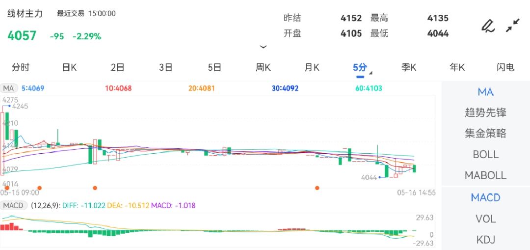Select the 5分 tab
This screenshot has width=530, height=250.
360,67
